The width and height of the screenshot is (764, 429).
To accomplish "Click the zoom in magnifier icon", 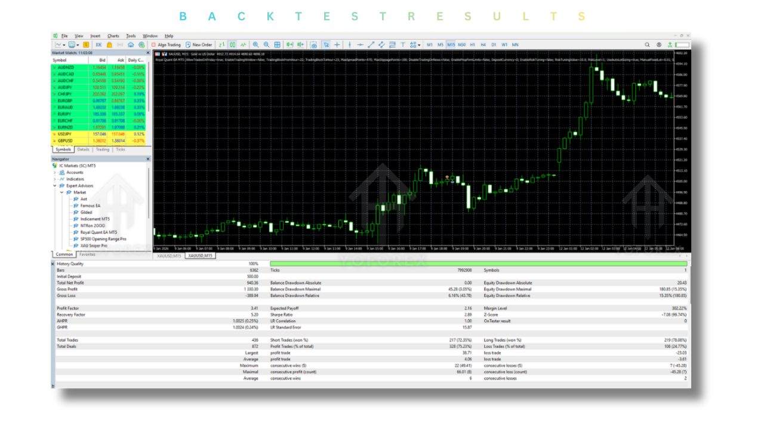I will 255,45.
